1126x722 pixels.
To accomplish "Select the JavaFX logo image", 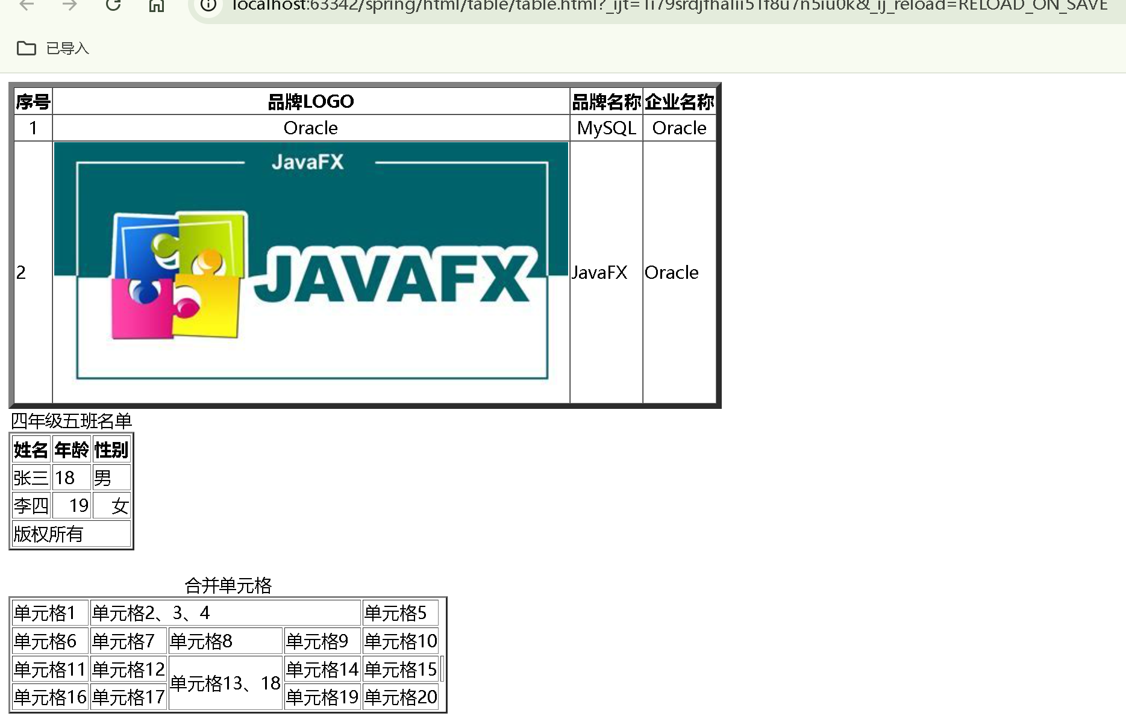I will 311,271.
